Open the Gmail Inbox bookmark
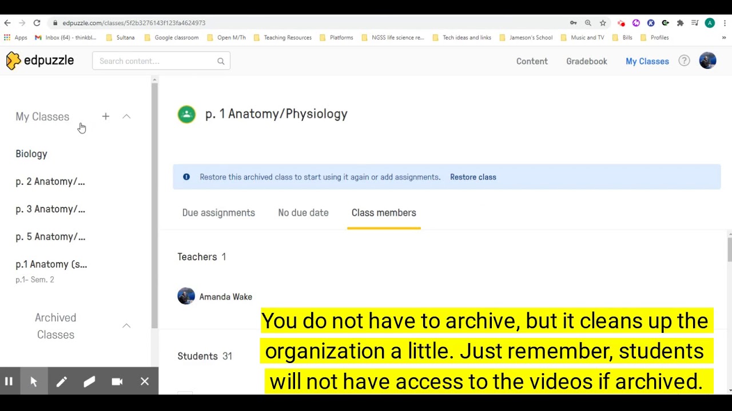The width and height of the screenshot is (732, 411). click(66, 38)
